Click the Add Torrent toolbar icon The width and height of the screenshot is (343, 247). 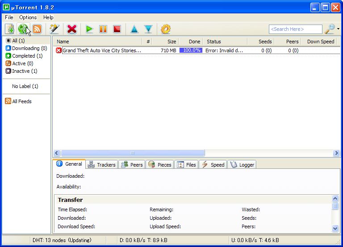(10, 29)
